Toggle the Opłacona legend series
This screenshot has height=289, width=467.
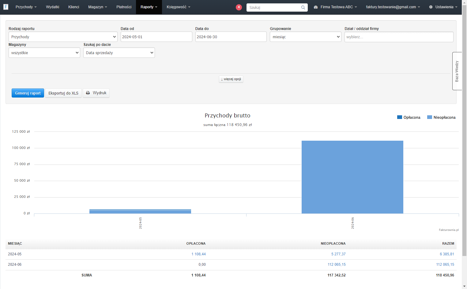pos(409,117)
